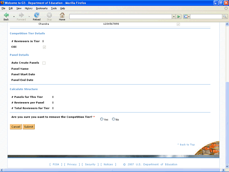The height and width of the screenshot is (172, 229).
Task: Click the classroom desks photo thumbnail
Action: tap(208, 148)
